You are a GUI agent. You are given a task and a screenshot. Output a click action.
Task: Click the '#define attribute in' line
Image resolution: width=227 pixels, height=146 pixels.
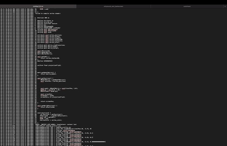[45, 21]
